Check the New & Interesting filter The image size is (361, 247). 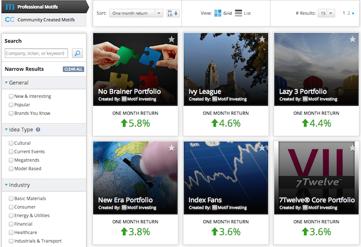[x=11, y=96]
